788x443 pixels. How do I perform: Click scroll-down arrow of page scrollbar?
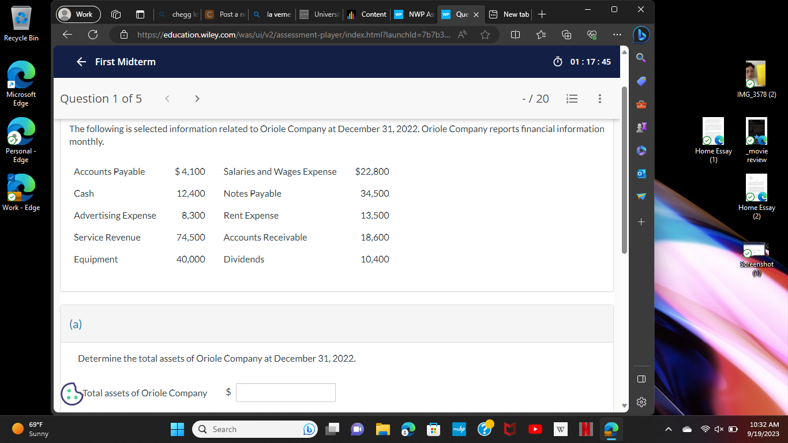tap(624, 406)
